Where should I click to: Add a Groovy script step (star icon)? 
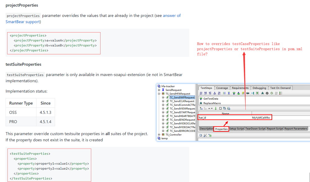coord(263,93)
